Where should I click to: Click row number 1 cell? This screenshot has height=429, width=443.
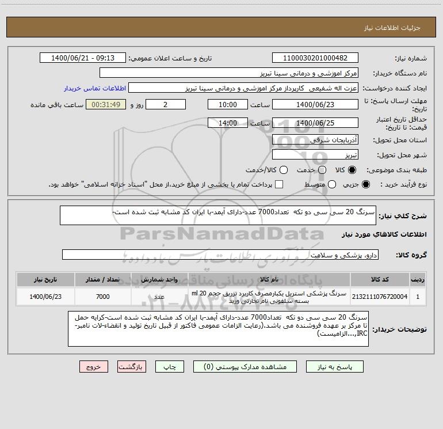click(x=418, y=297)
